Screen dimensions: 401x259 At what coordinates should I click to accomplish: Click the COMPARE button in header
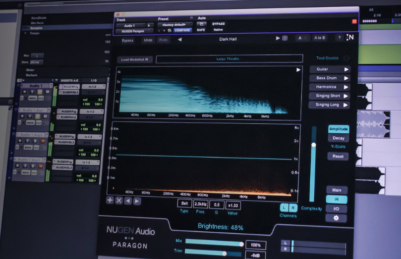pyautogui.click(x=182, y=30)
